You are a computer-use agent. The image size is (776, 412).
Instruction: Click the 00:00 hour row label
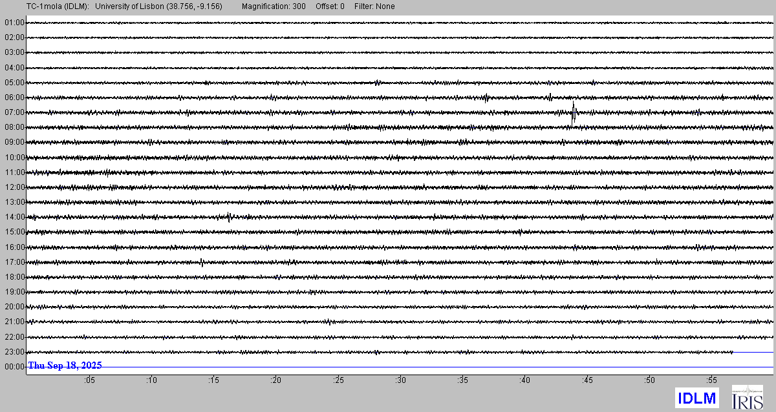click(x=14, y=367)
